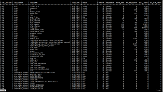Click the (STDIN) status indicator
The height and width of the screenshot is (92, 163).
3,90
